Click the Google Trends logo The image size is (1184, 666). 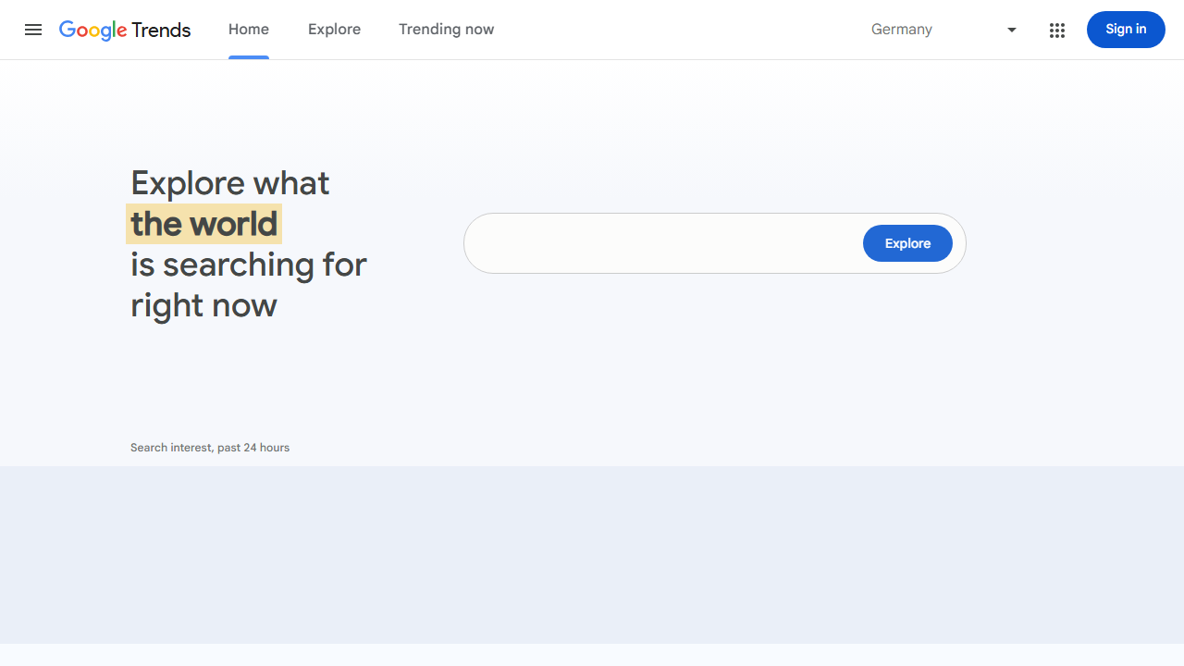pyautogui.click(x=125, y=30)
